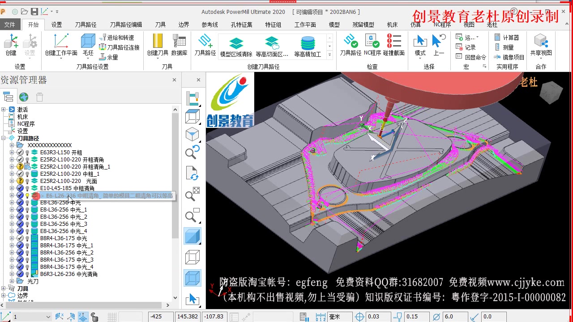
Task: Toggle light bulb of E25R2-L100-220 光面
Action: tap(27, 181)
